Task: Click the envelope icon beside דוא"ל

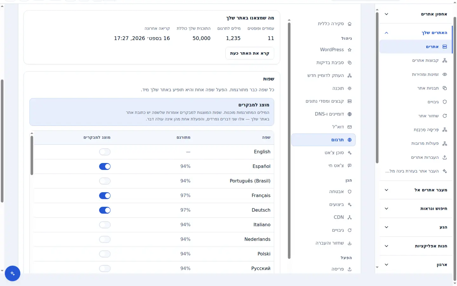Action: [x=349, y=127]
